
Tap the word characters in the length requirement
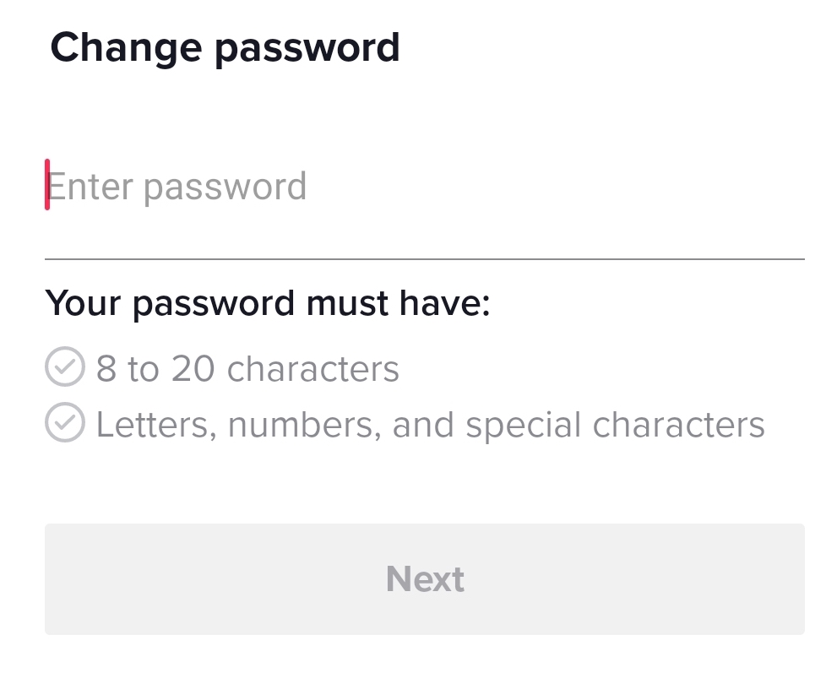[313, 369]
